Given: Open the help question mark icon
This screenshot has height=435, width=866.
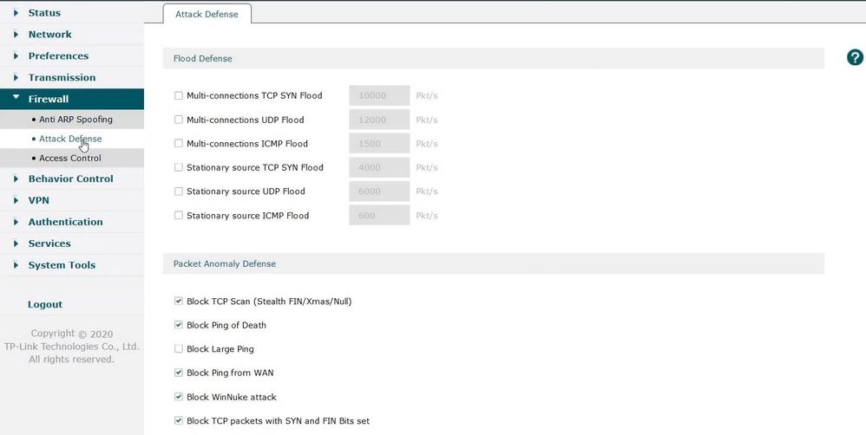Looking at the screenshot, I should coord(855,57).
